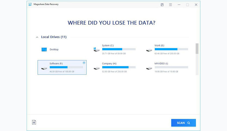Click the Magoshare app logo icon
227x131 pixels.
click(x=30, y=4)
